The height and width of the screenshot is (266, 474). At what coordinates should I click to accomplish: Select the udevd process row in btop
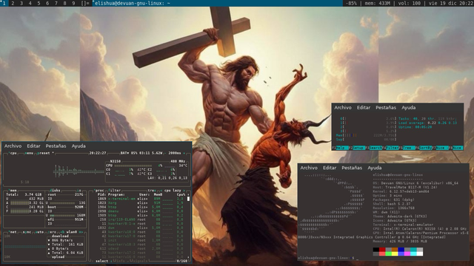141,248
